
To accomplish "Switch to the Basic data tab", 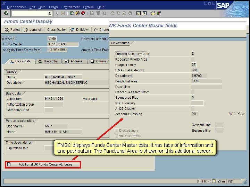I will pyautogui.click(x=20, y=61).
